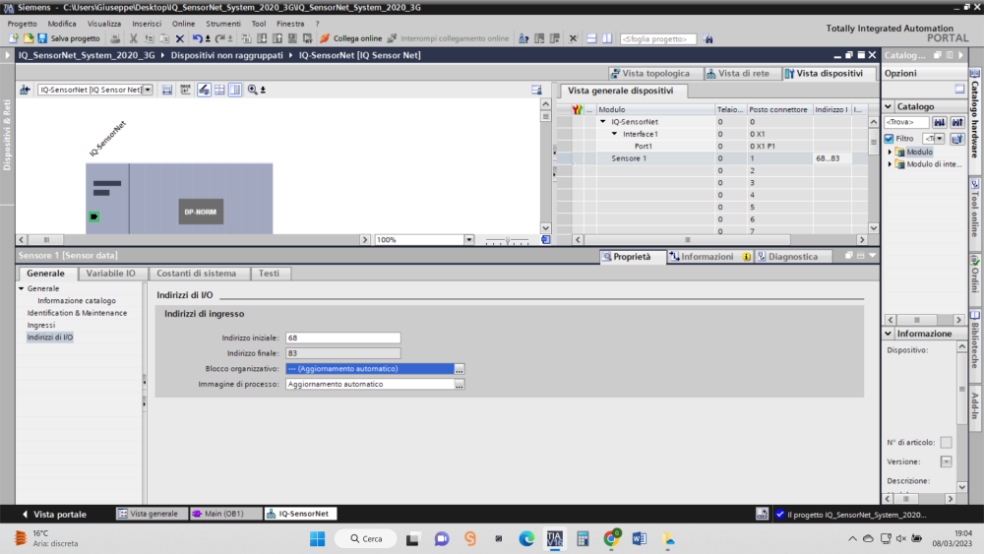Expand the Modulo folder in the catalog
984x554 pixels.
pos(890,153)
